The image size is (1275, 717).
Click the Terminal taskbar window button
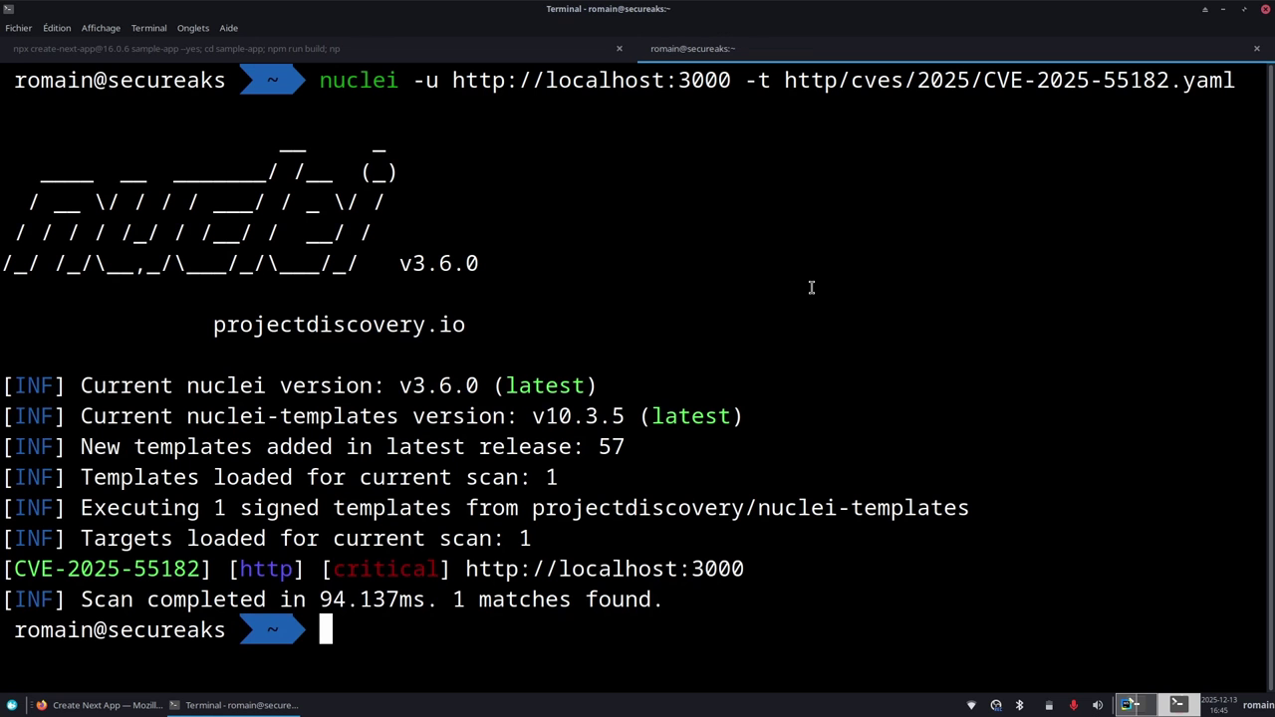tap(234, 705)
